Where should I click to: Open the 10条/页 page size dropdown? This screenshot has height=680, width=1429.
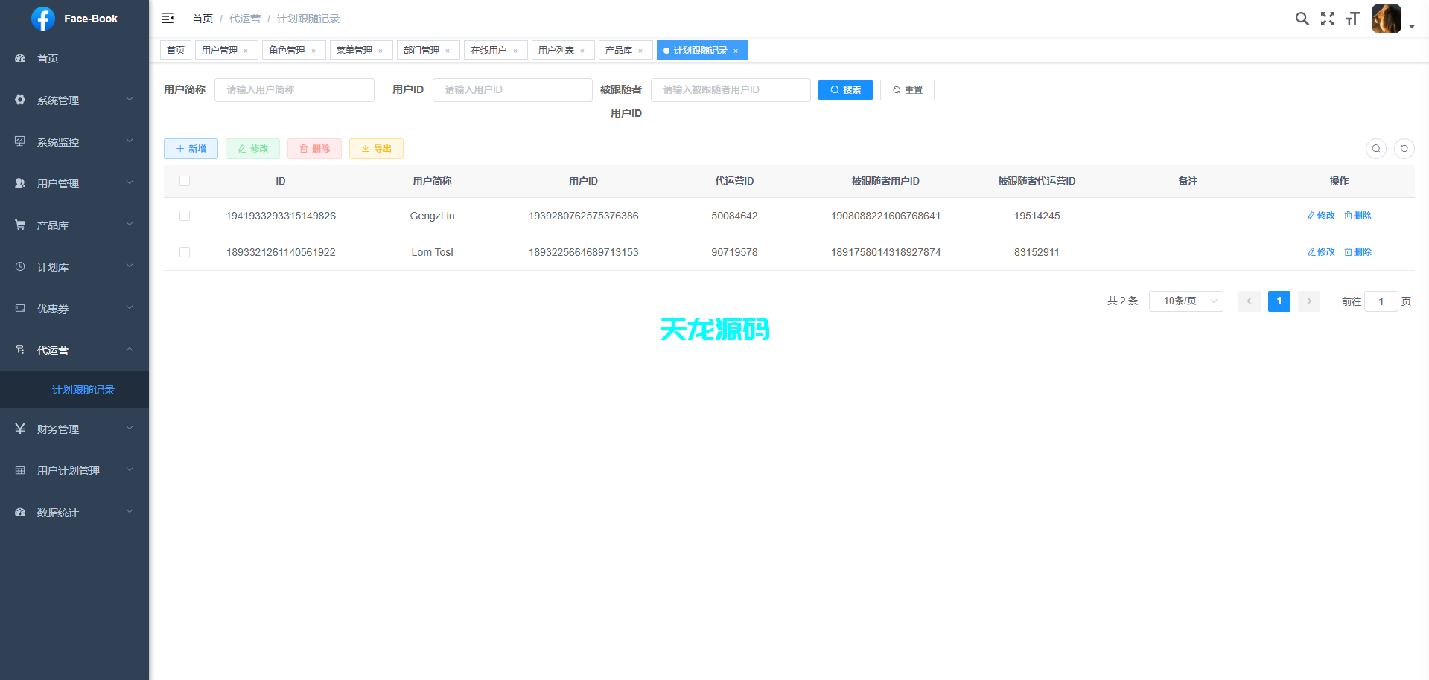1185,301
